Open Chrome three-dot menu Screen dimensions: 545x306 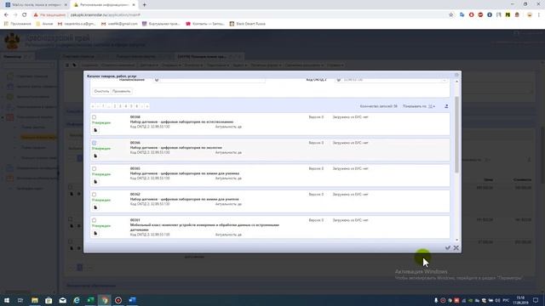tap(539, 15)
